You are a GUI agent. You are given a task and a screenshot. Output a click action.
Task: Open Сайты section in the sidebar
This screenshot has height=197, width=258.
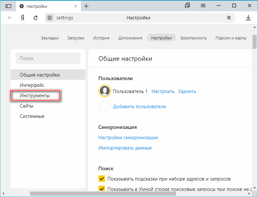48,106
